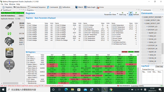Click the Windows taskbar search box

coord(28,89)
